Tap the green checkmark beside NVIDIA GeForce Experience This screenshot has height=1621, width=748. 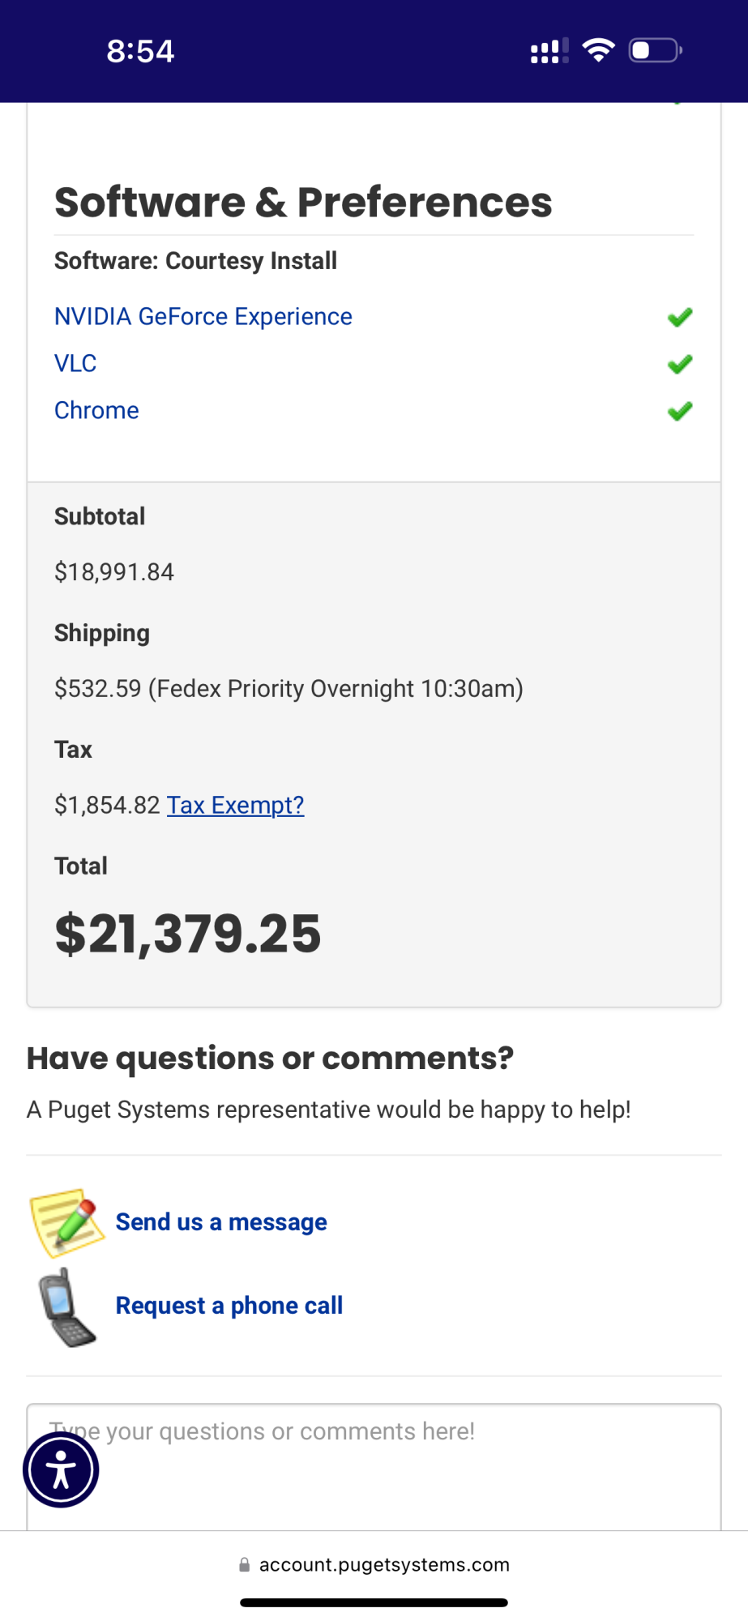pos(680,317)
